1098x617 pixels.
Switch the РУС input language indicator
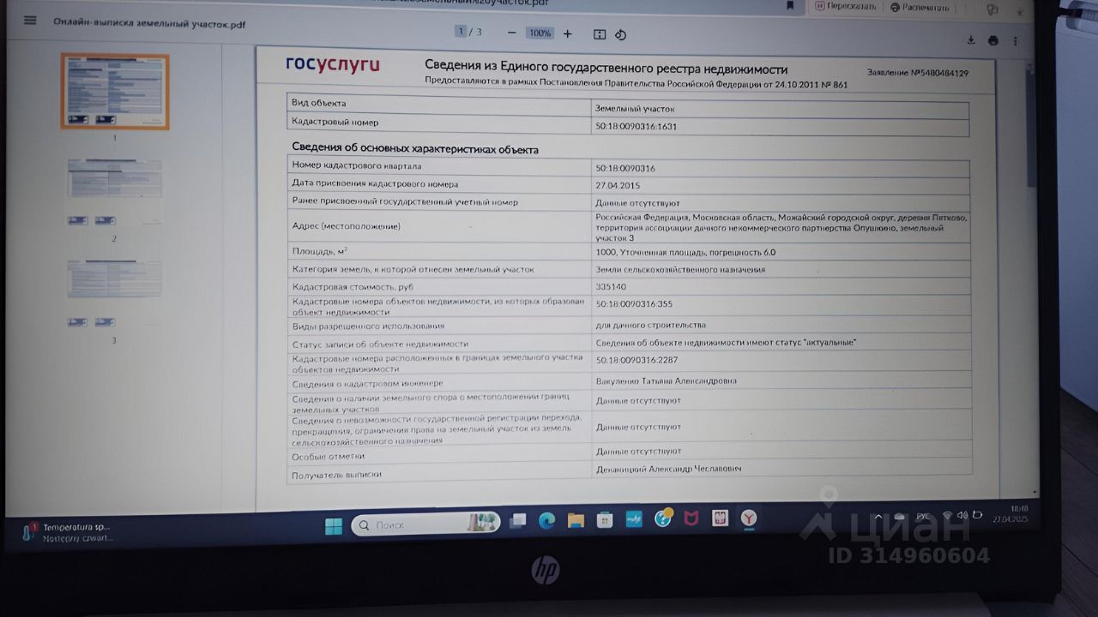(x=923, y=516)
